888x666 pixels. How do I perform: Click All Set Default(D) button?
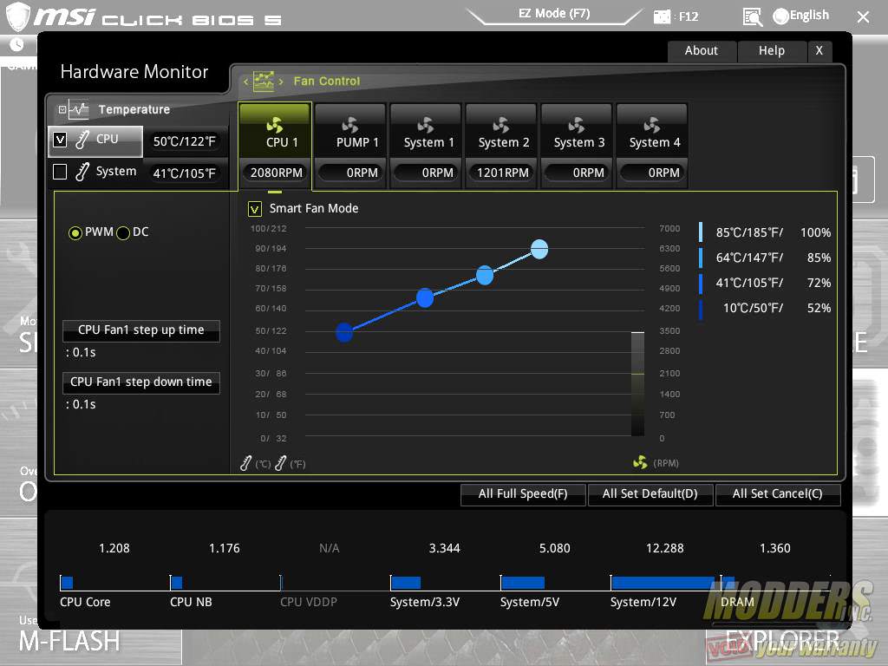pos(650,493)
